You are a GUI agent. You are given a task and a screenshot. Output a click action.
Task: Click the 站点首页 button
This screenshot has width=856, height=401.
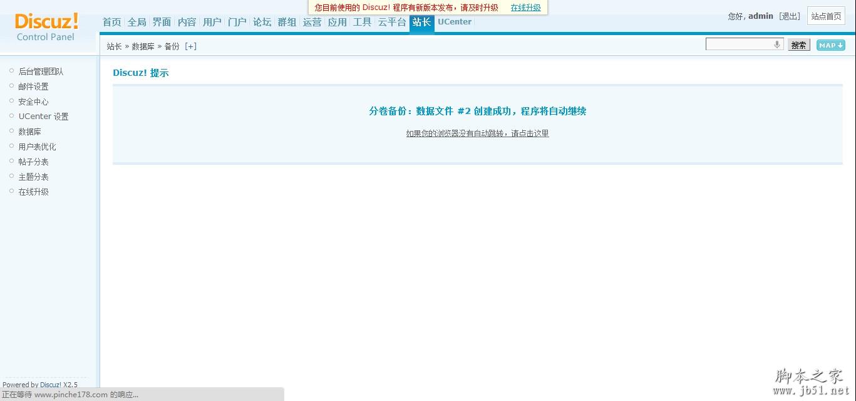[826, 16]
